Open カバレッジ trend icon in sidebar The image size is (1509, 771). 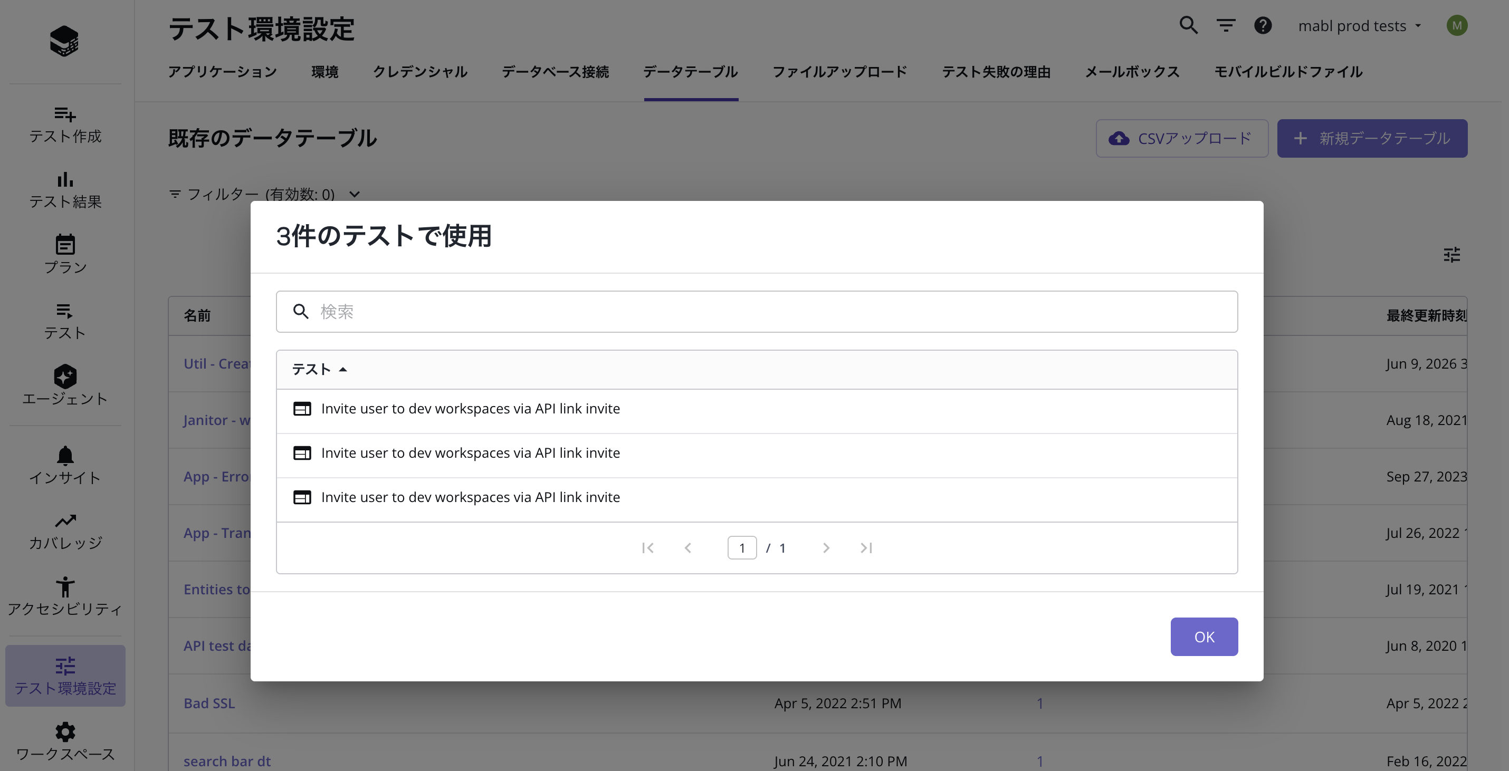click(65, 521)
